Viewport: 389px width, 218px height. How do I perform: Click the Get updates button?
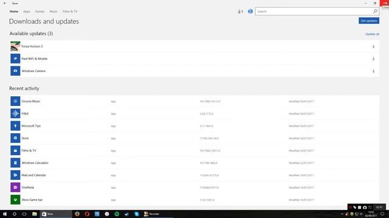(369, 21)
